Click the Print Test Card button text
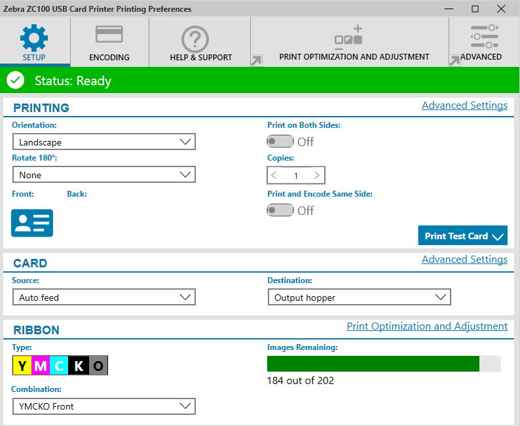Viewport: 520px width, 426px height. pyautogui.click(x=456, y=236)
